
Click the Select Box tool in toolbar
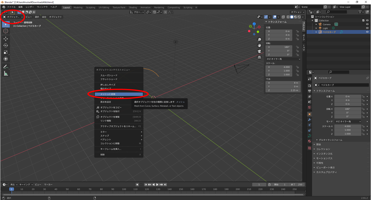tap(6, 24)
